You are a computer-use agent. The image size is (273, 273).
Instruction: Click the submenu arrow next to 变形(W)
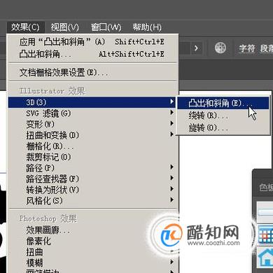coord(172,123)
